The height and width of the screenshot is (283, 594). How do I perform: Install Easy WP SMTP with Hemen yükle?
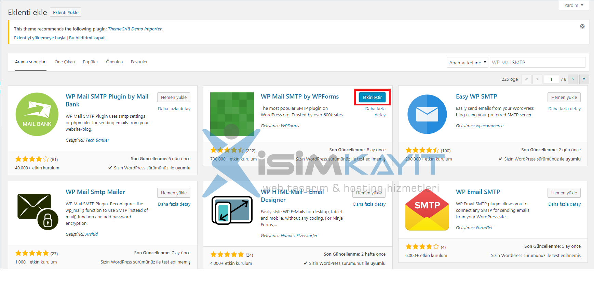(564, 97)
